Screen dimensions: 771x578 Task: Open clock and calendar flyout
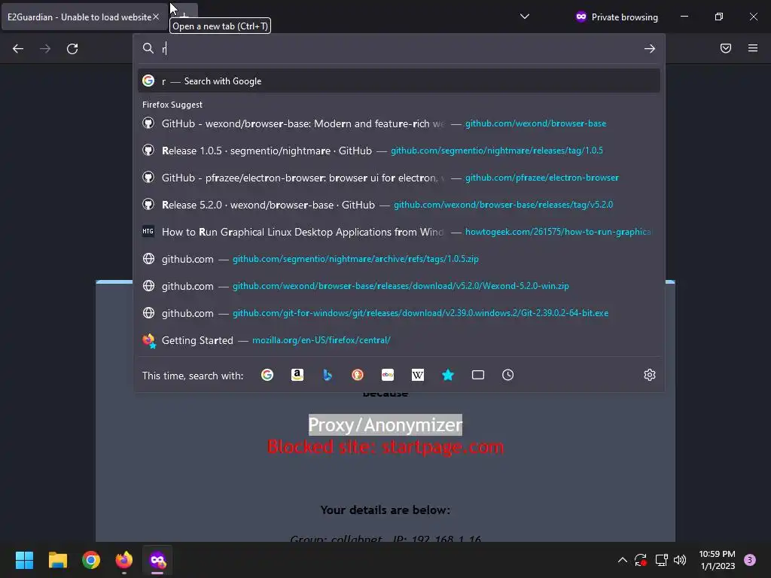coord(718,560)
